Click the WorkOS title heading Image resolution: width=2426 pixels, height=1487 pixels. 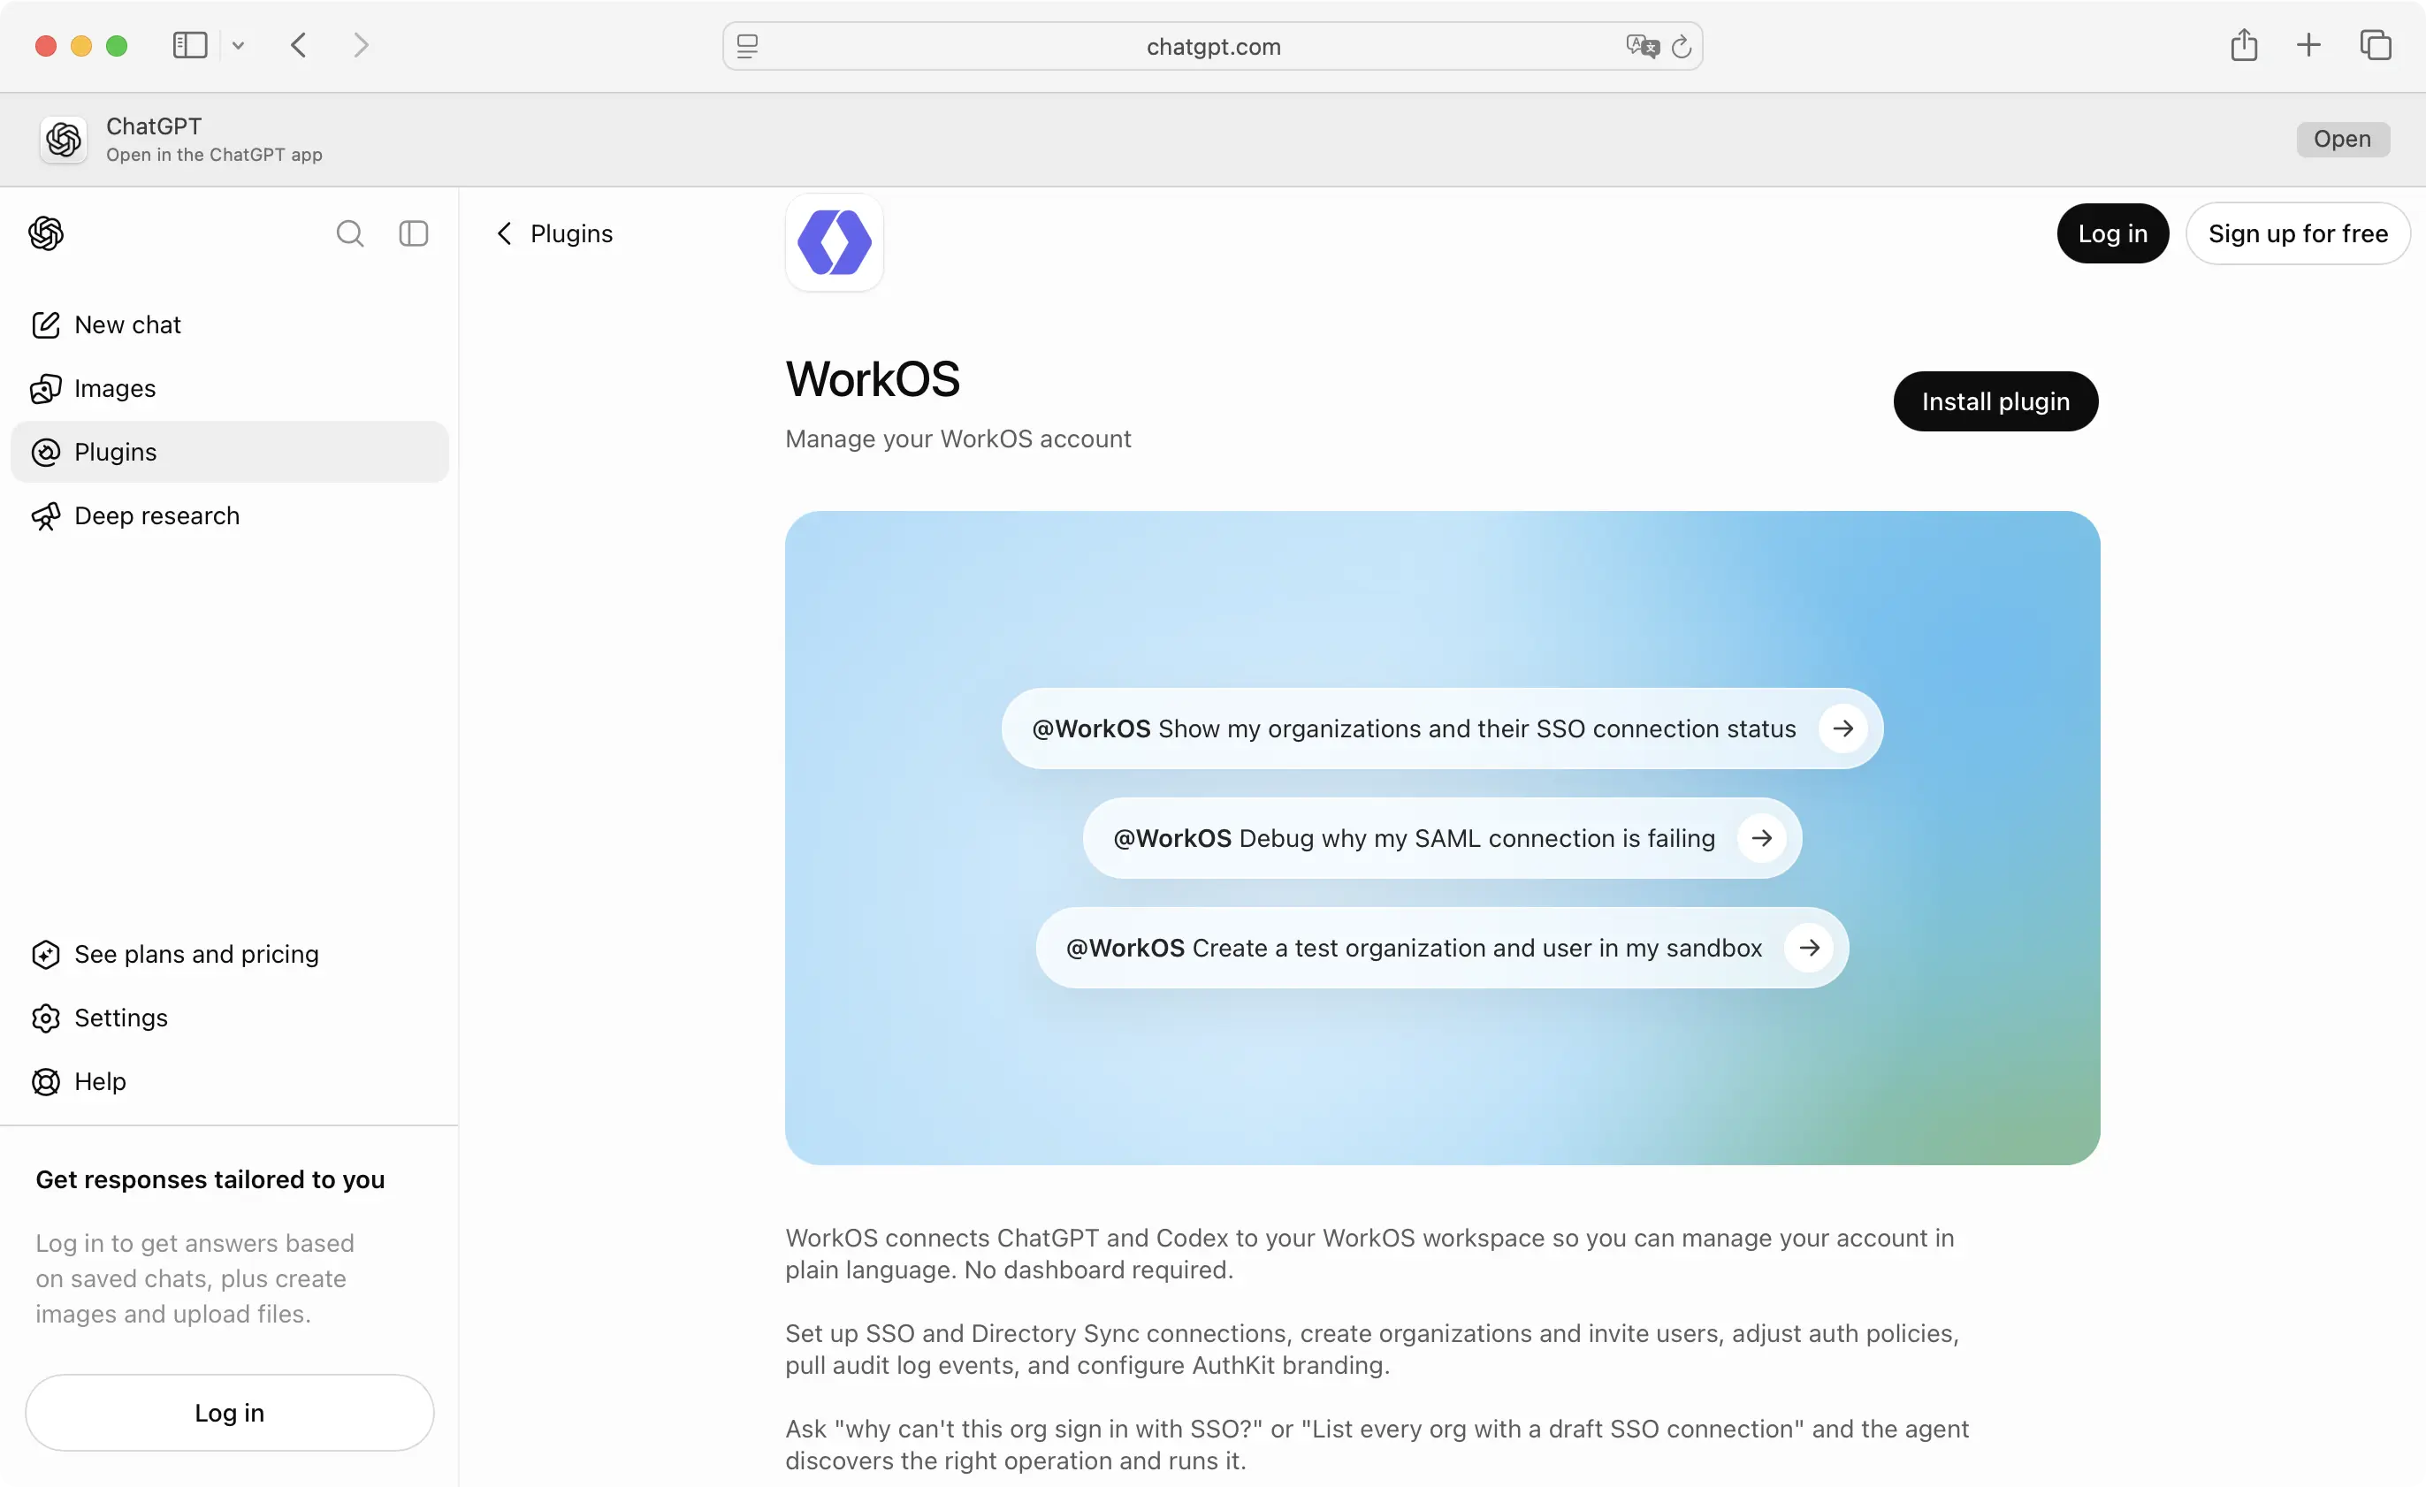pos(873,380)
